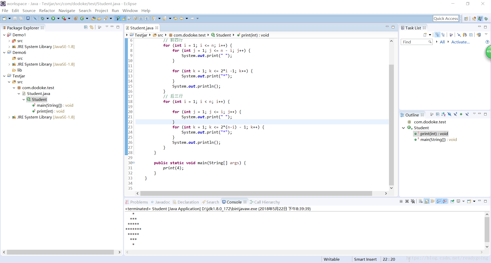
Task: Open the Project menu
Action: (x=102, y=10)
